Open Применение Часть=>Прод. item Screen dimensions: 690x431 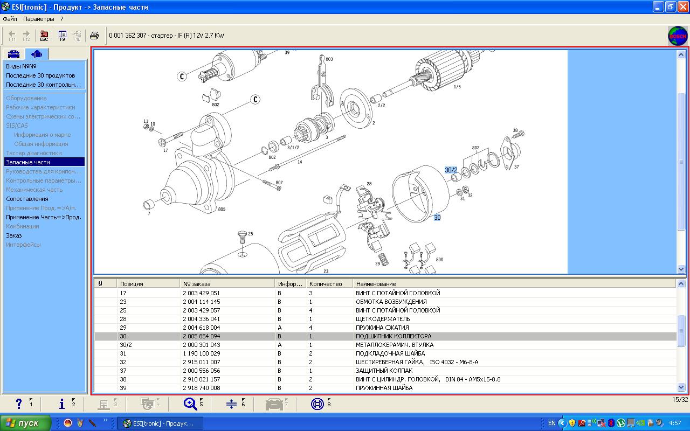pos(44,217)
